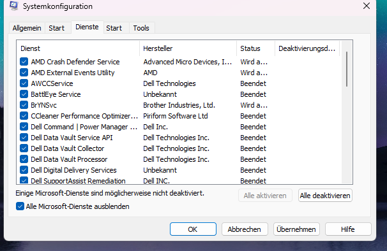Select the Brother Industries, Ltd. cell
387x251 pixels.
[x=179, y=105]
